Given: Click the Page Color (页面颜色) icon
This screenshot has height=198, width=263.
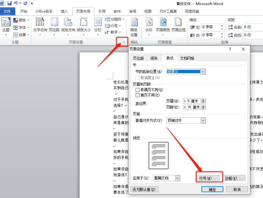Looking at the screenshot, I should pyautogui.click(x=163, y=22).
